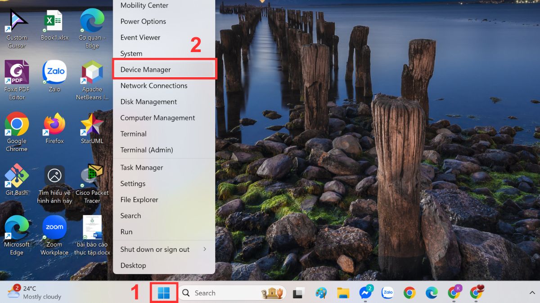
Task: Click Device Manager in the menu
Action: point(164,70)
